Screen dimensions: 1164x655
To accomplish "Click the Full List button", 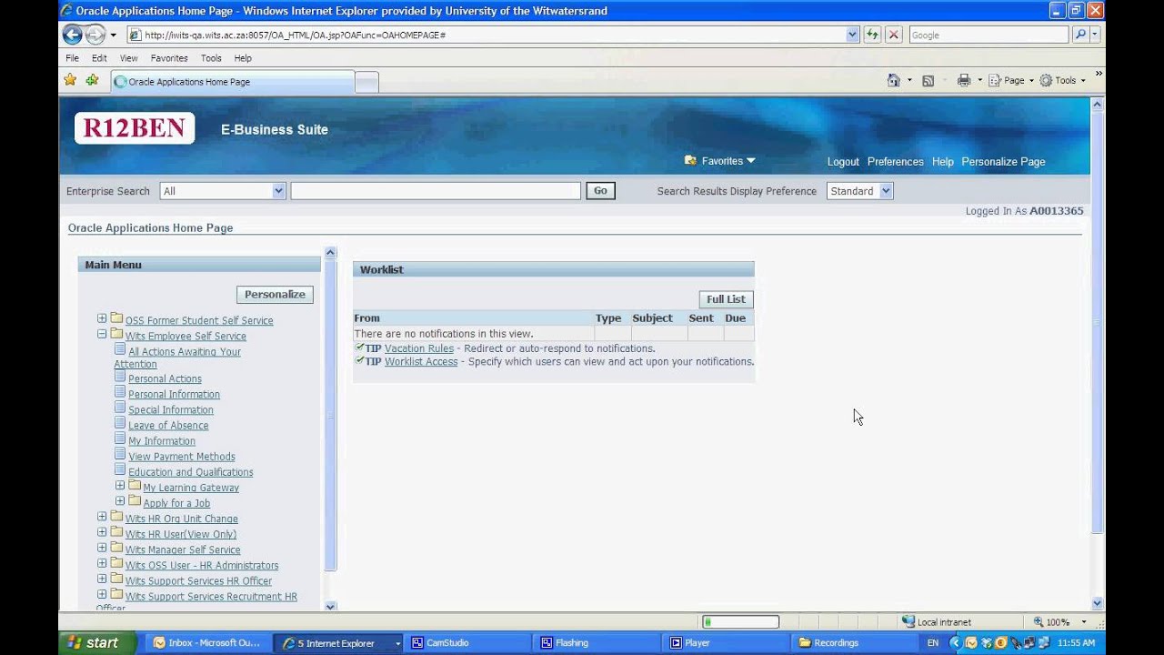I will point(726,299).
